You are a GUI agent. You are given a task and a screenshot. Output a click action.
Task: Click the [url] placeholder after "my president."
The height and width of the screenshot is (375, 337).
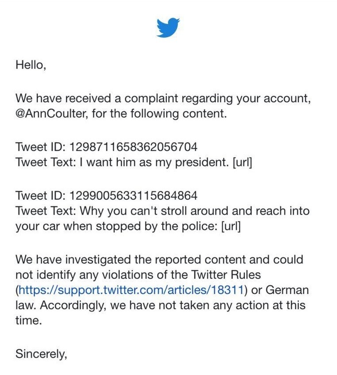pos(242,162)
